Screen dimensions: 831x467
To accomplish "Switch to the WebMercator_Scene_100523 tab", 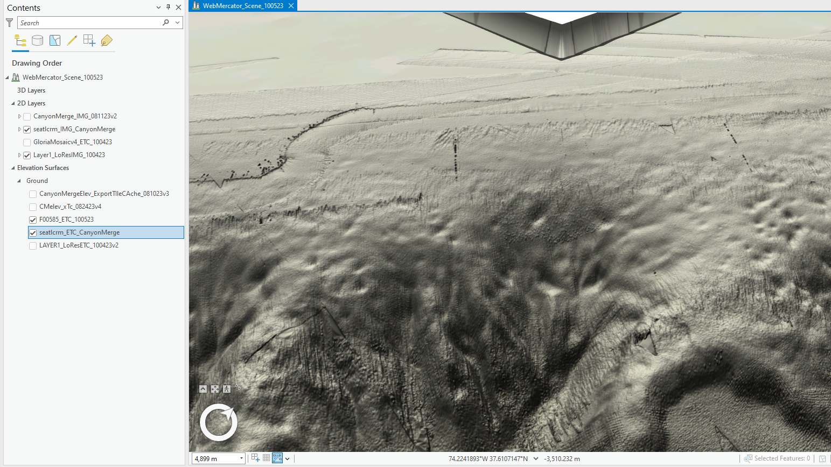I will (x=242, y=5).
